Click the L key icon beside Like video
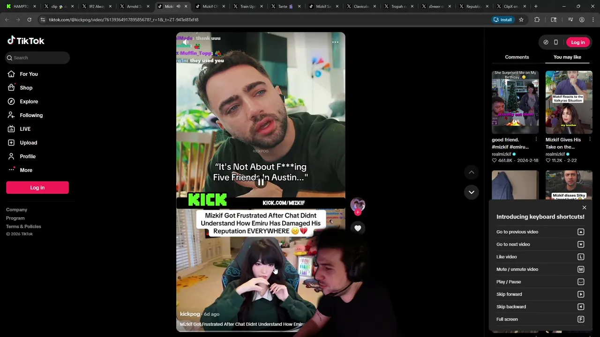600x337 pixels. point(581,257)
